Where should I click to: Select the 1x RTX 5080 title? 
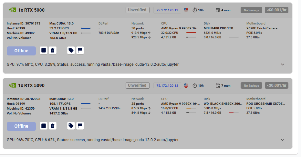pyautogui.click(x=31, y=10)
